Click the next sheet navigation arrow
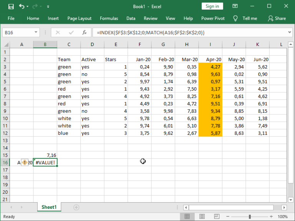Screen dimensions: 295x221 coord(22,207)
